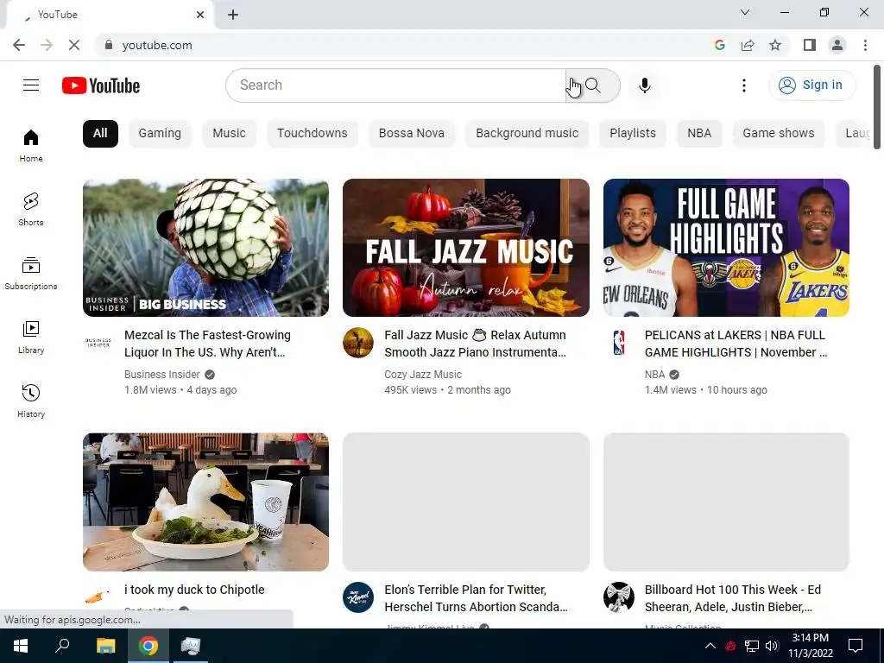Open Billboard Hot 100 This Week title
This screenshot has height=663, width=884.
[x=732, y=598]
